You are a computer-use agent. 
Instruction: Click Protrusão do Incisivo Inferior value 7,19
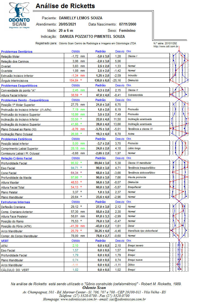[x=76, y=109]
